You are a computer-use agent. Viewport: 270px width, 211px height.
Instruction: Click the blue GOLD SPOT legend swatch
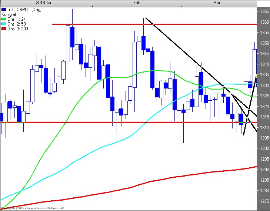(x=4, y=10)
